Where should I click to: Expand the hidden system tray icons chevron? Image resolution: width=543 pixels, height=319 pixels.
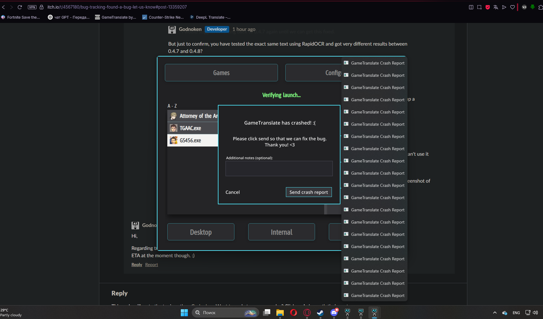[x=495, y=313]
